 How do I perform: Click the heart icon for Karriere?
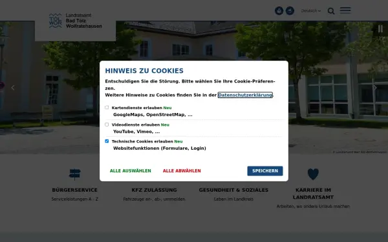[313, 174]
